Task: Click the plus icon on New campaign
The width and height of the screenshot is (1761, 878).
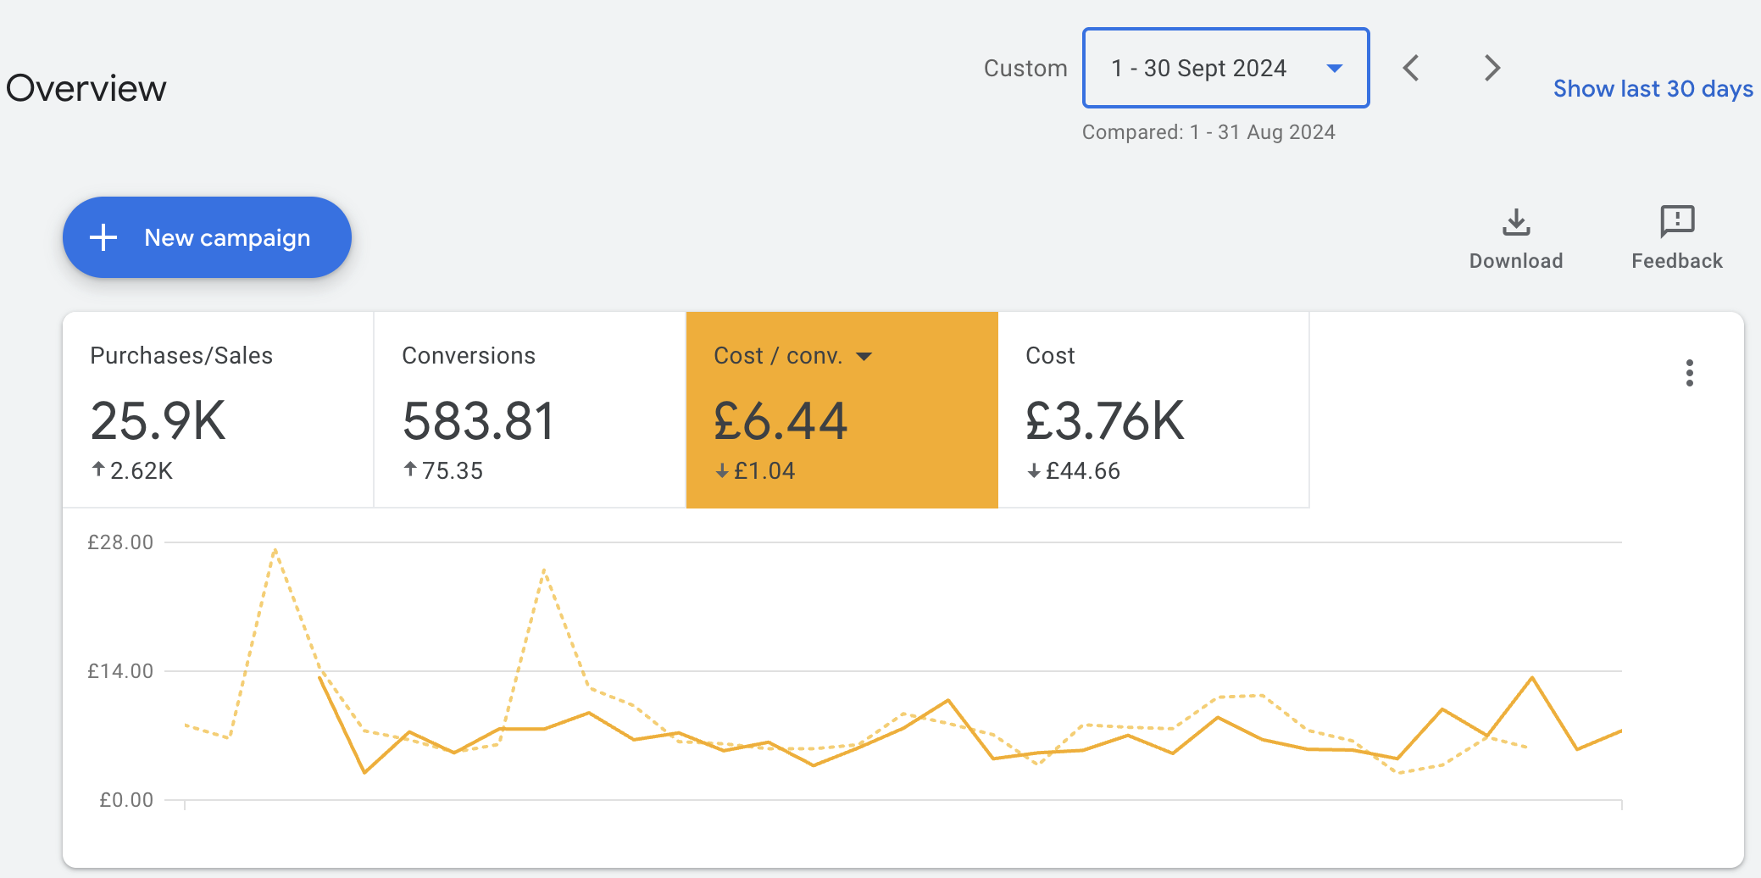Action: (x=103, y=237)
